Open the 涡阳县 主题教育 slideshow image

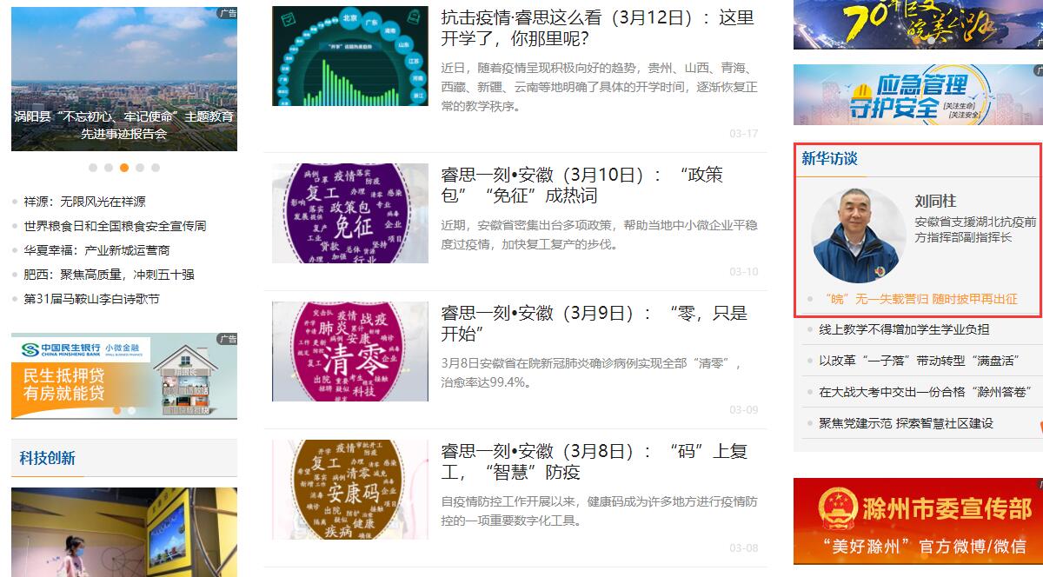pyautogui.click(x=124, y=79)
